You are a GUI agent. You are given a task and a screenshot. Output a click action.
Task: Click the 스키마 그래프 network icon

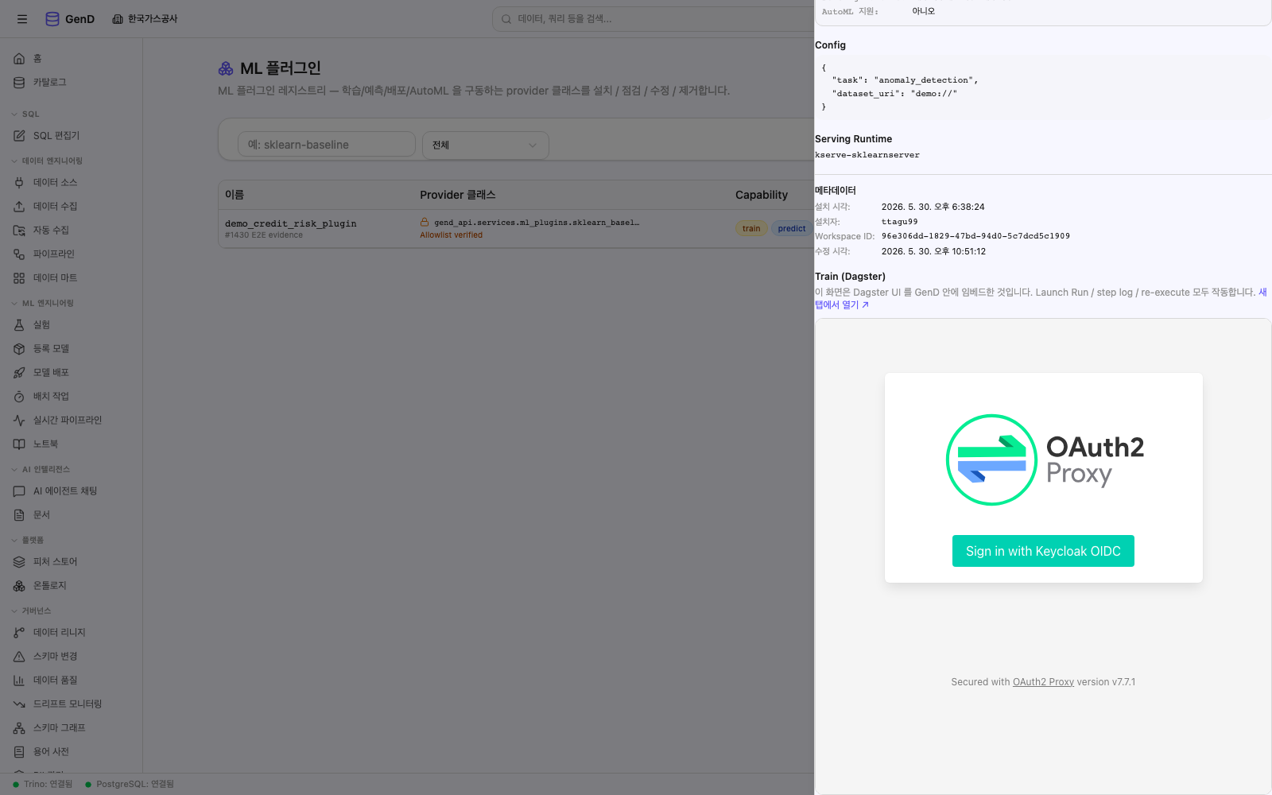[x=19, y=728]
